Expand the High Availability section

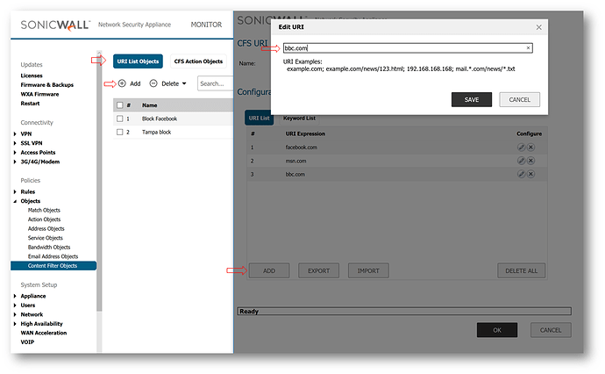(x=15, y=323)
